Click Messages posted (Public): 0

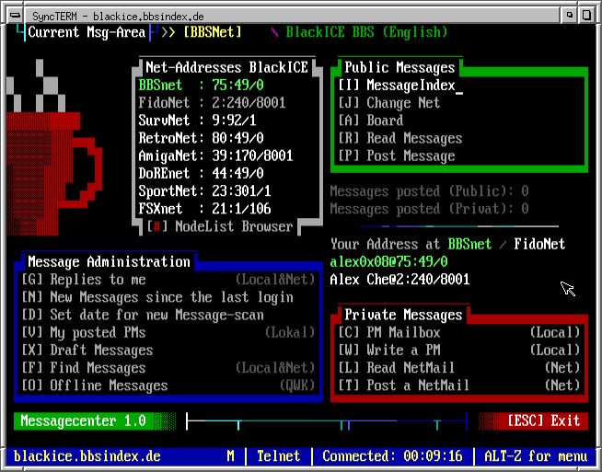click(430, 191)
